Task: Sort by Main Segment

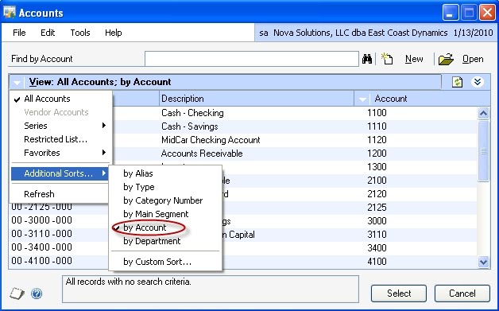Action: pos(156,214)
